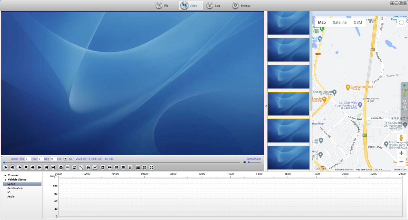Viewport: 408px width, 220px height.
Task: Select Speed in Vehicle Status
Action: (22, 184)
